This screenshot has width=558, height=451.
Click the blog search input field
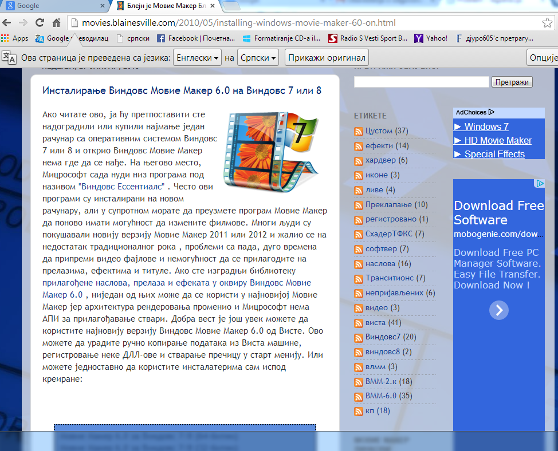tap(421, 82)
